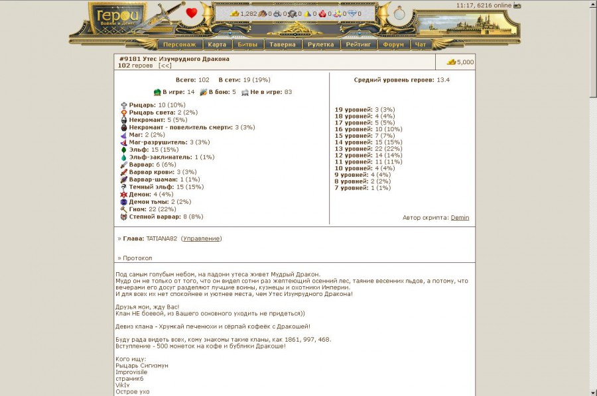Click the Knight faction cross icon

(123, 105)
